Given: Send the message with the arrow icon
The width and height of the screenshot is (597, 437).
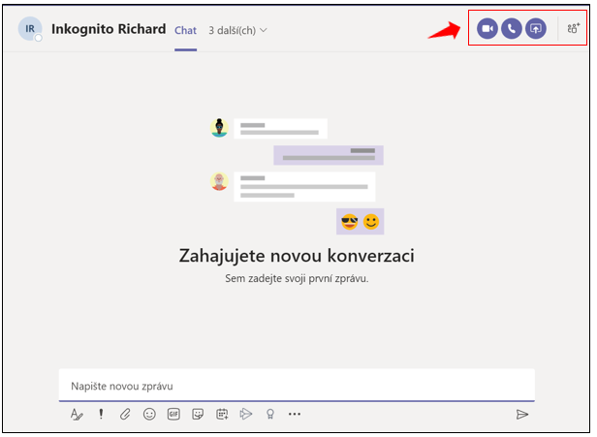Looking at the screenshot, I should (522, 414).
